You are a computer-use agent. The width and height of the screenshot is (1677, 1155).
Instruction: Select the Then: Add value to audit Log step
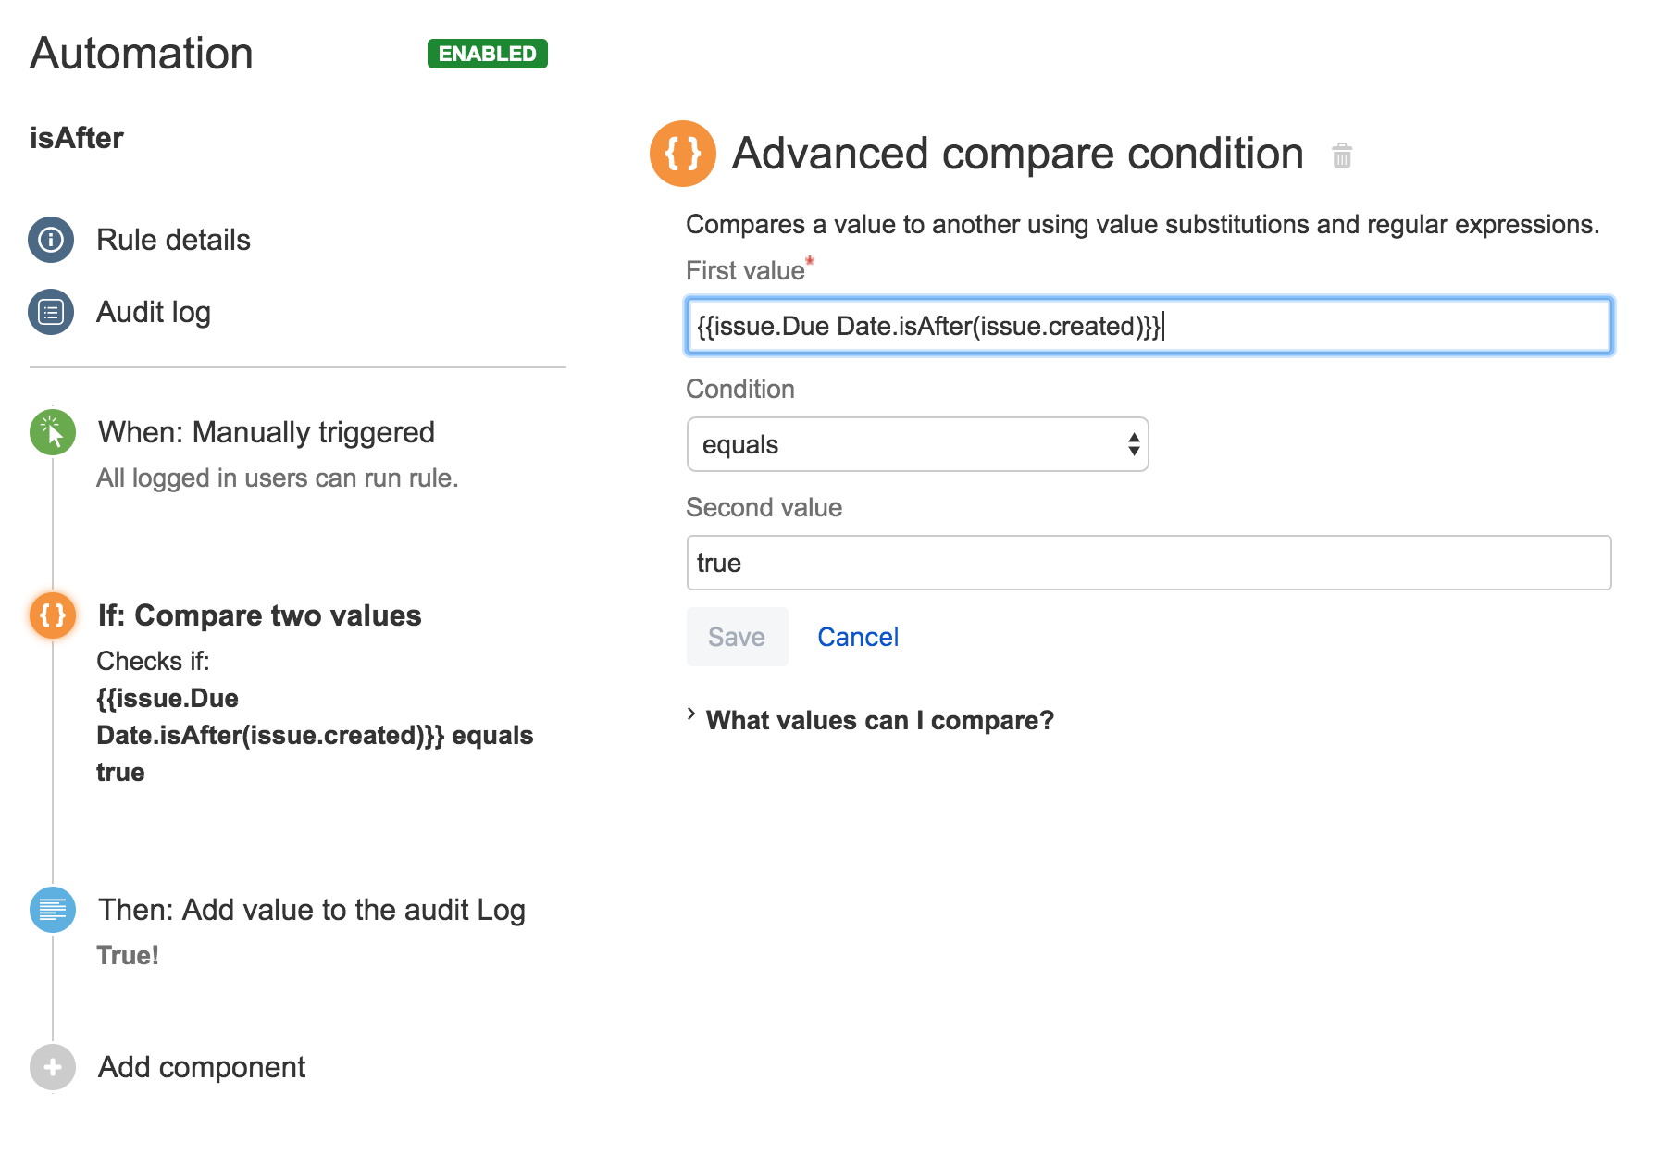311,910
